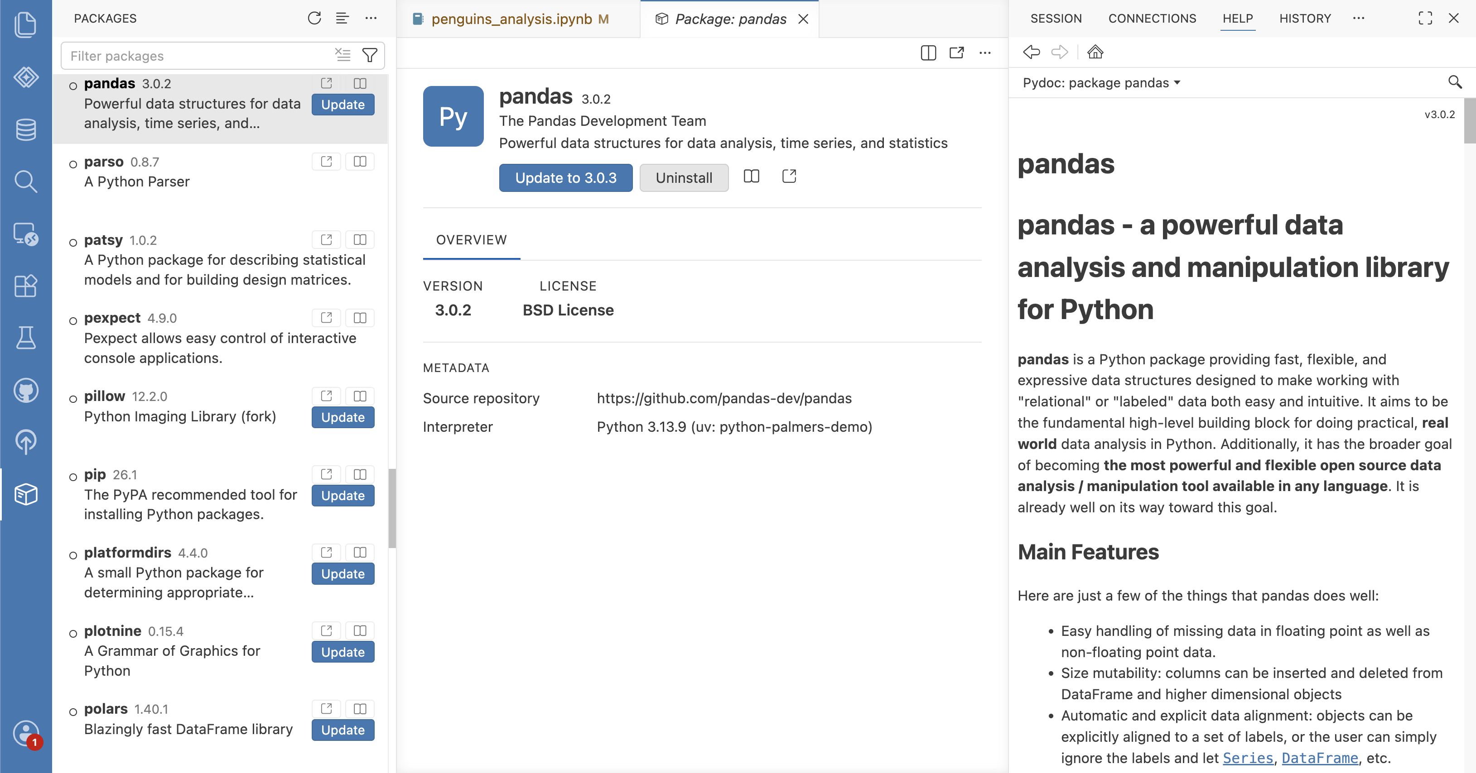This screenshot has width=1476, height=773.
Task: Show more right panel views
Action: tap(1359, 18)
